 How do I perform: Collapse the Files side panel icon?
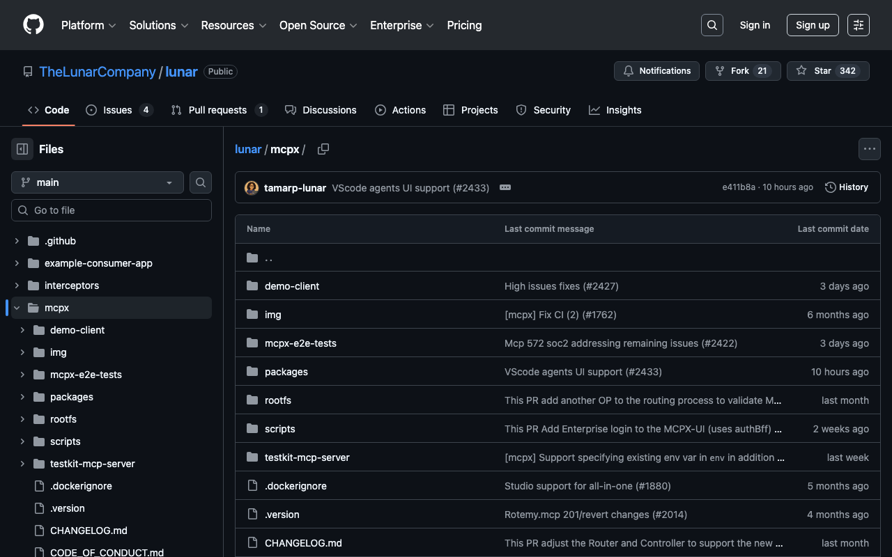tap(22, 149)
